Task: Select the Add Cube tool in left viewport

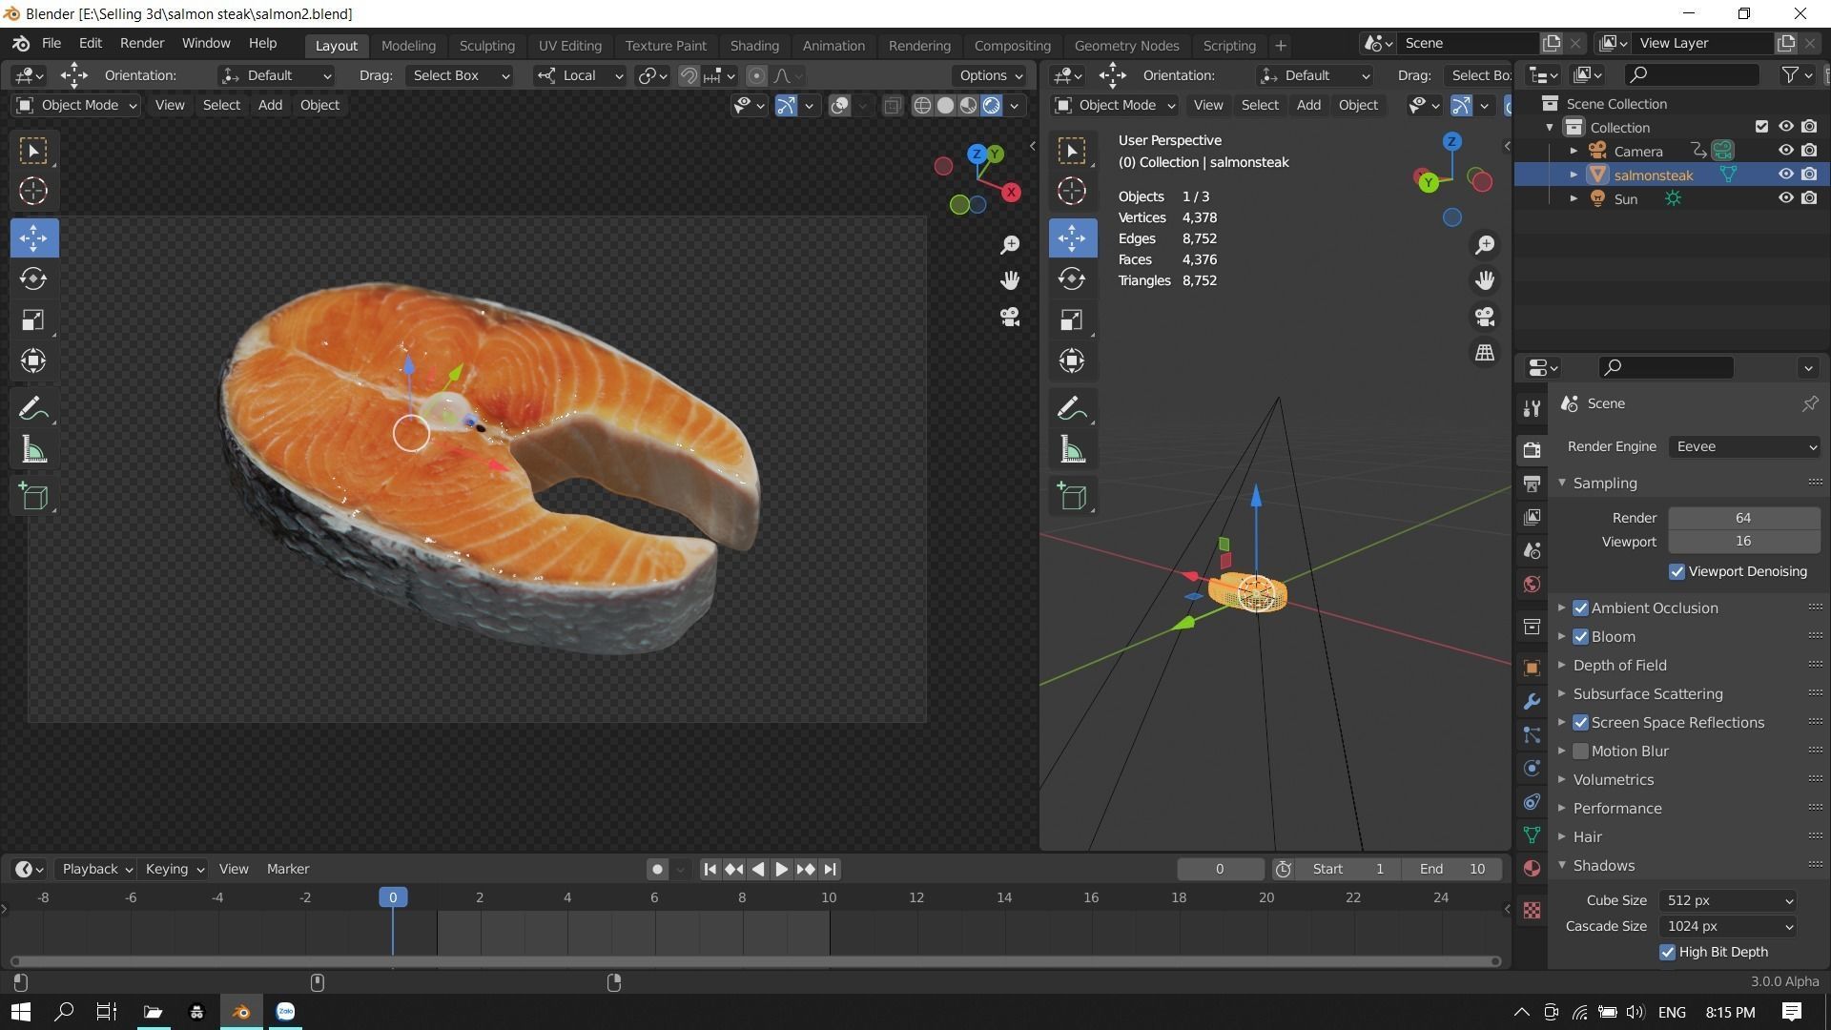Action: click(33, 497)
